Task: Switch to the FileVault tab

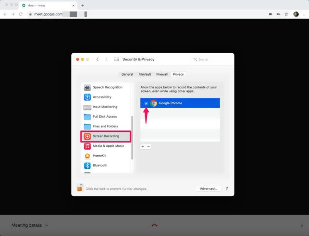Action: [x=144, y=74]
